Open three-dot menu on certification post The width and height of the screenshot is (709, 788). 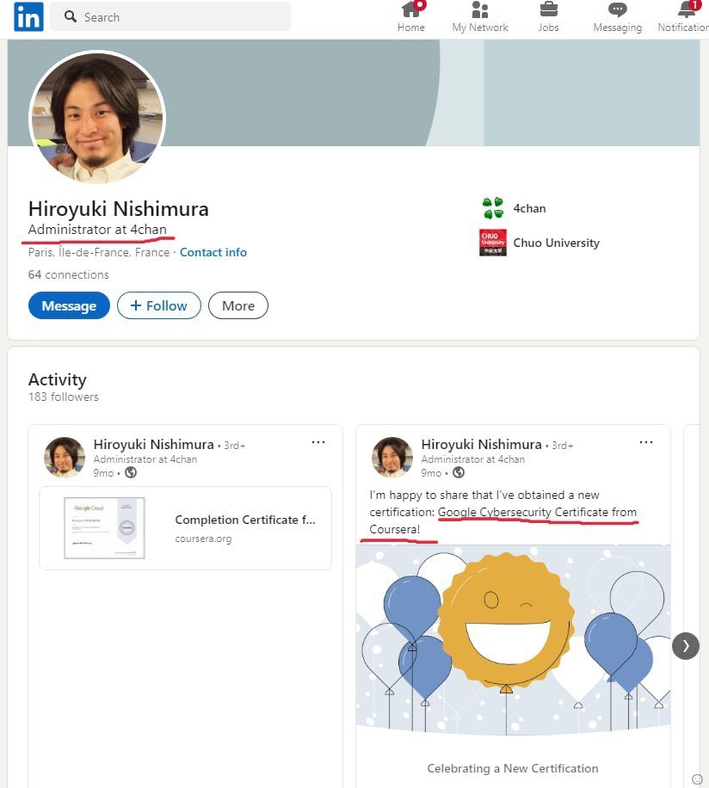(646, 442)
